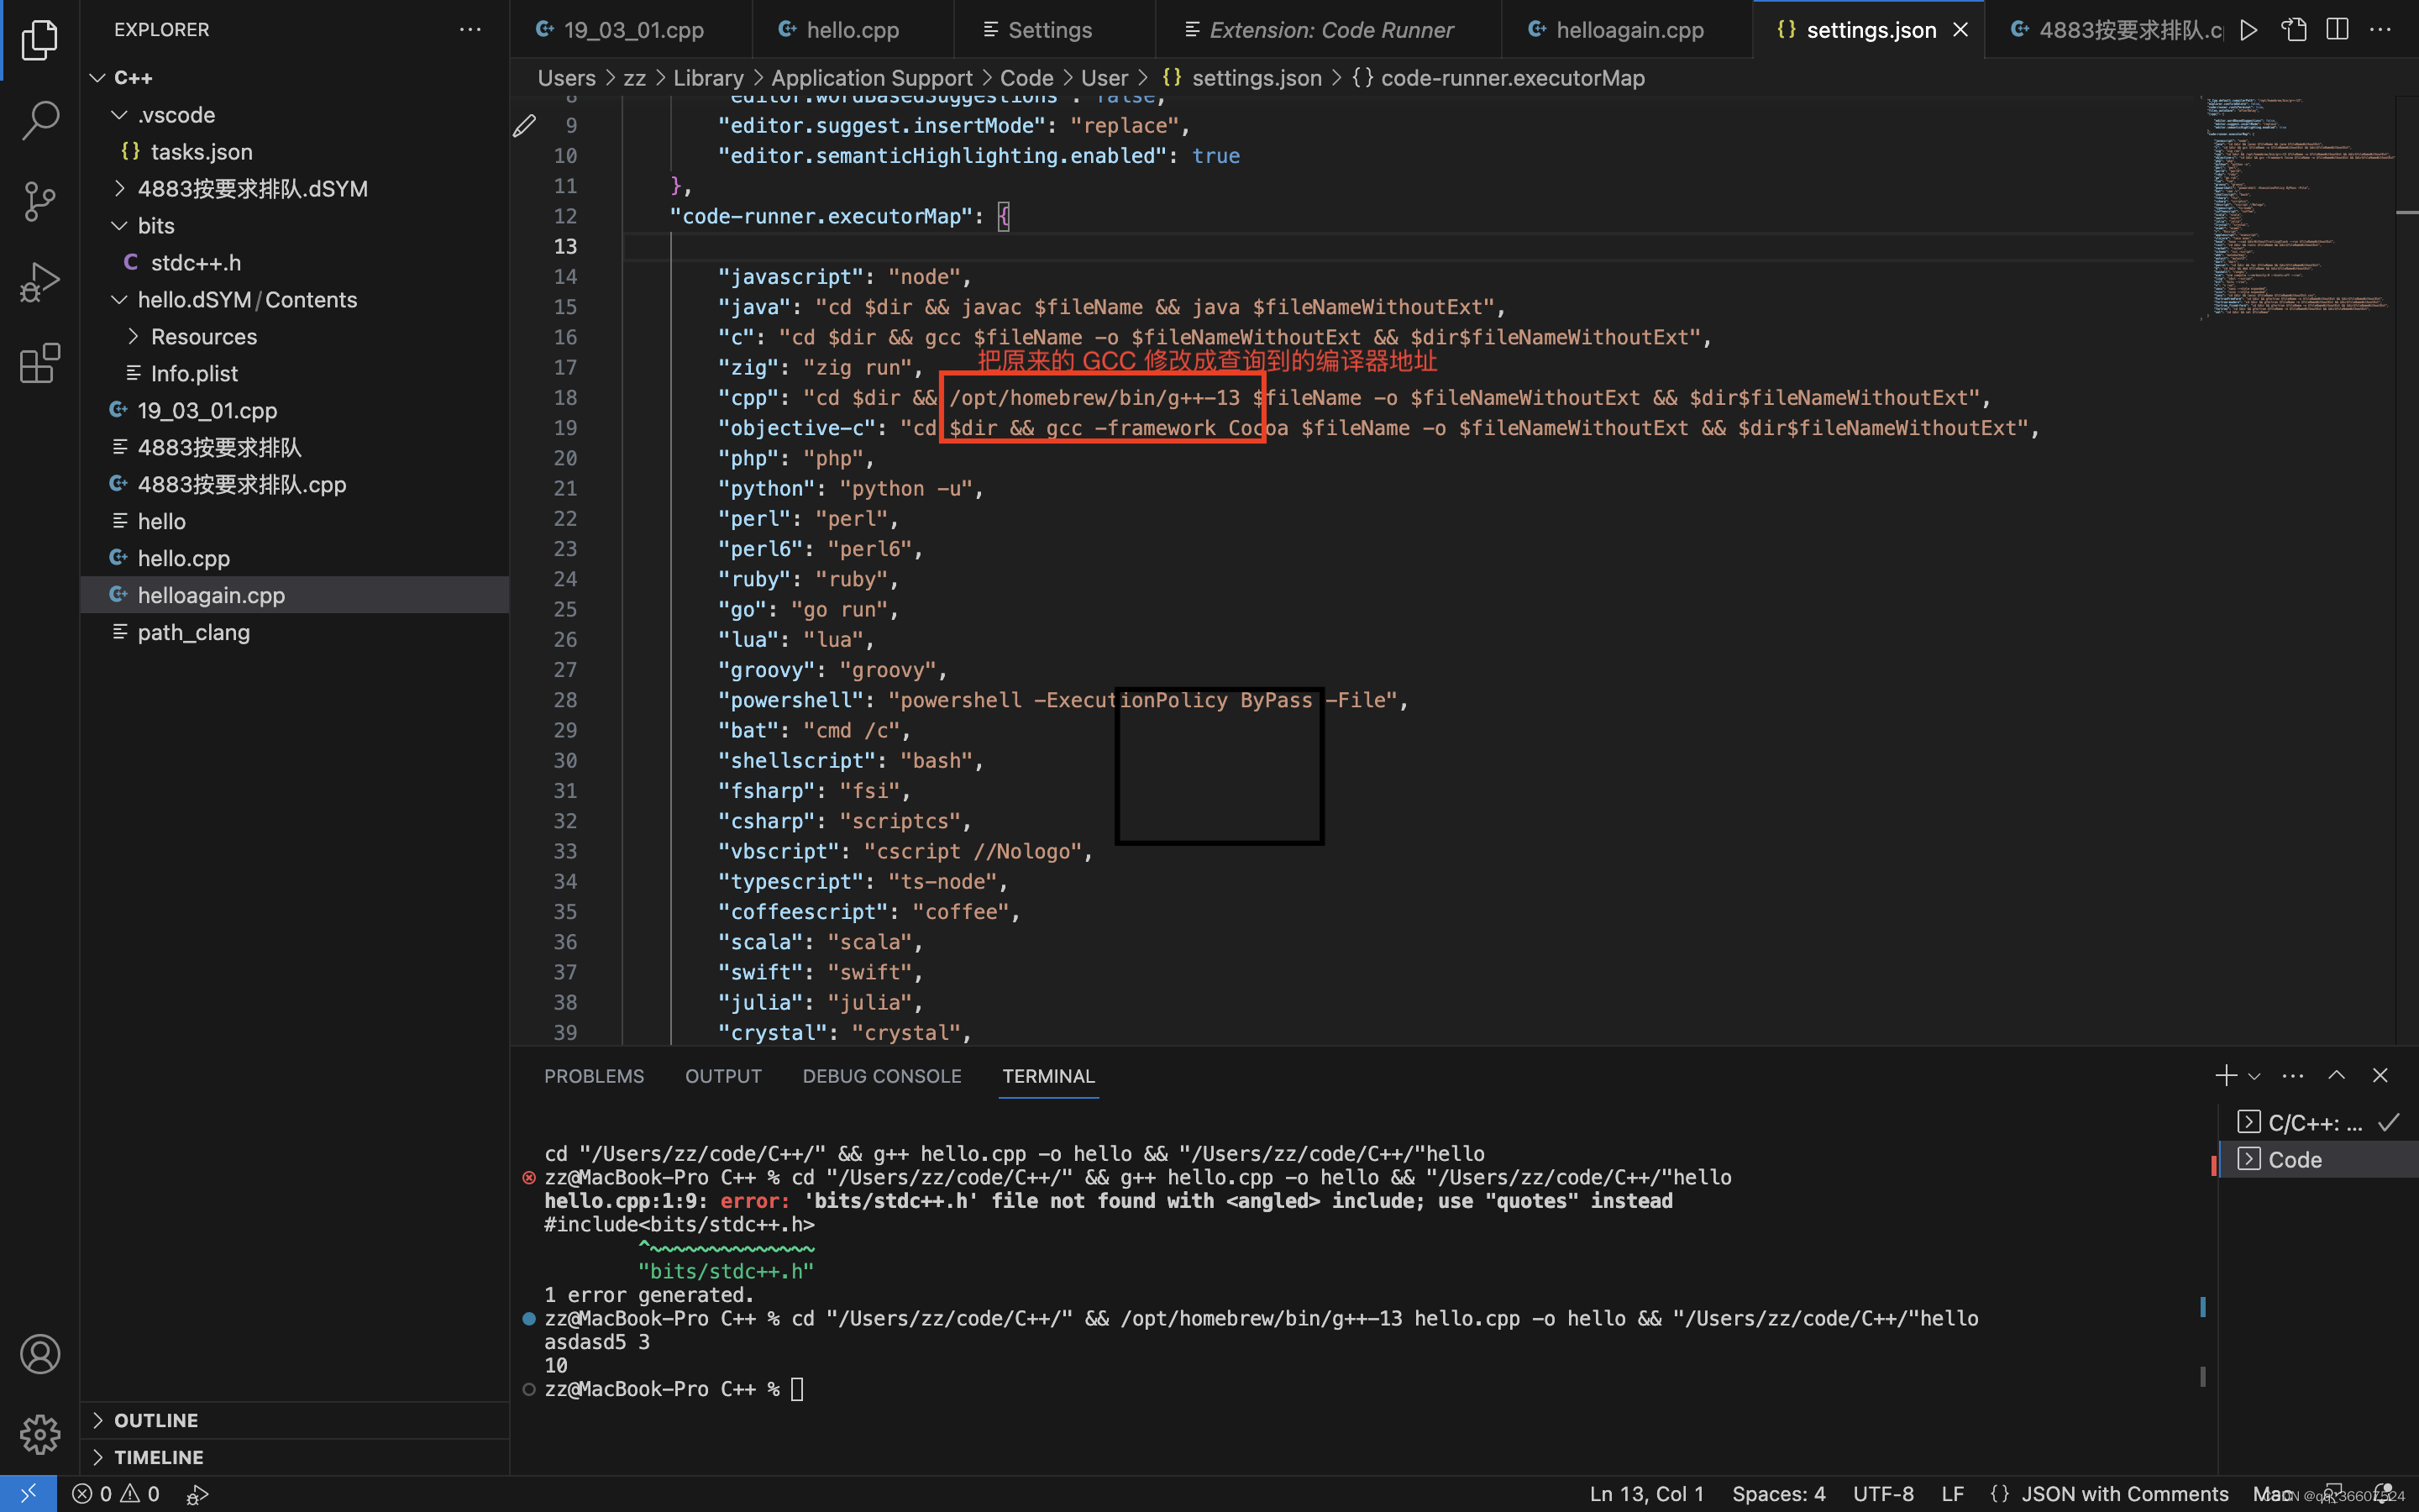This screenshot has height=1512, width=2419.
Task: Click the pencil edit icon beside line 9
Action: (525, 126)
